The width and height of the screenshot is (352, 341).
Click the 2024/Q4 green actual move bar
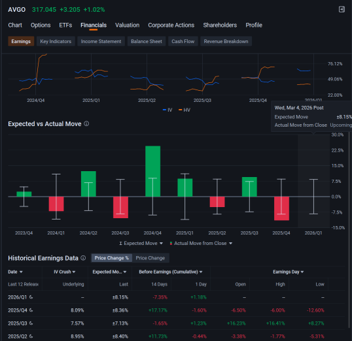click(x=152, y=171)
